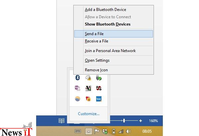Open the touch keyboard icon
This screenshot has width=199, height=136.
[78, 131]
